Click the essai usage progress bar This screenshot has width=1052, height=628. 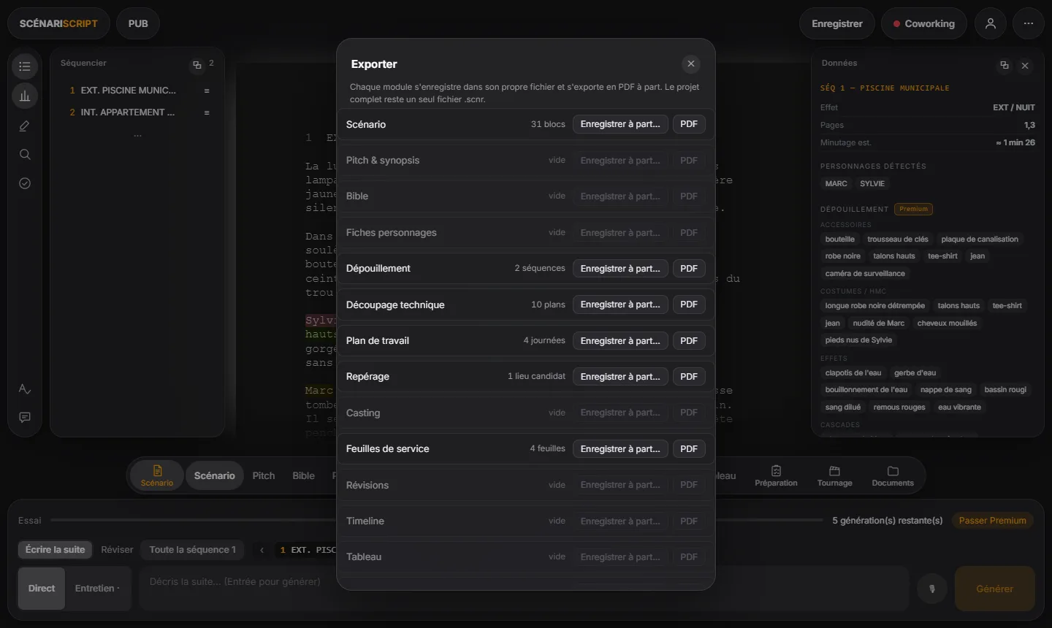click(x=437, y=521)
